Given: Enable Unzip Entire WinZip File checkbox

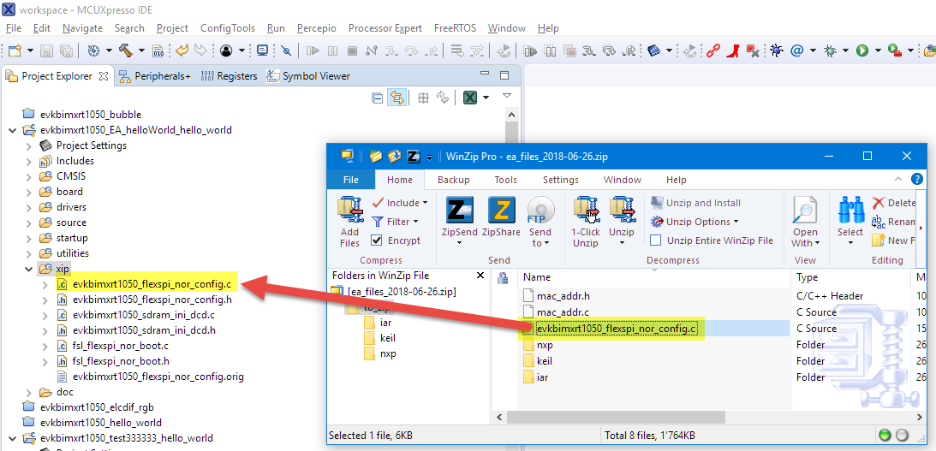Looking at the screenshot, I should coord(656,240).
